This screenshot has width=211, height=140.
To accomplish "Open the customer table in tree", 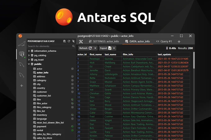I will 42,92.
